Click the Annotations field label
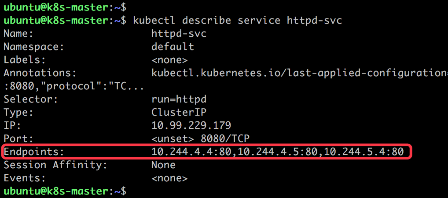 tap(40, 74)
